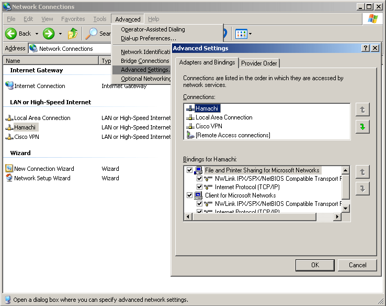Select Hamachi icon in Network Connections list
The image size is (386, 306).
click(9, 127)
